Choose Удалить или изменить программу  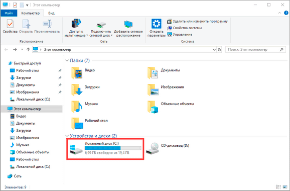point(197,22)
